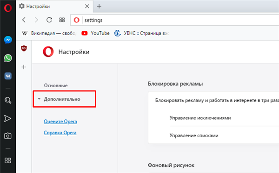The width and height of the screenshot is (279, 173).
Task: Open VK messenger in the sidebar
Action: coord(8,76)
